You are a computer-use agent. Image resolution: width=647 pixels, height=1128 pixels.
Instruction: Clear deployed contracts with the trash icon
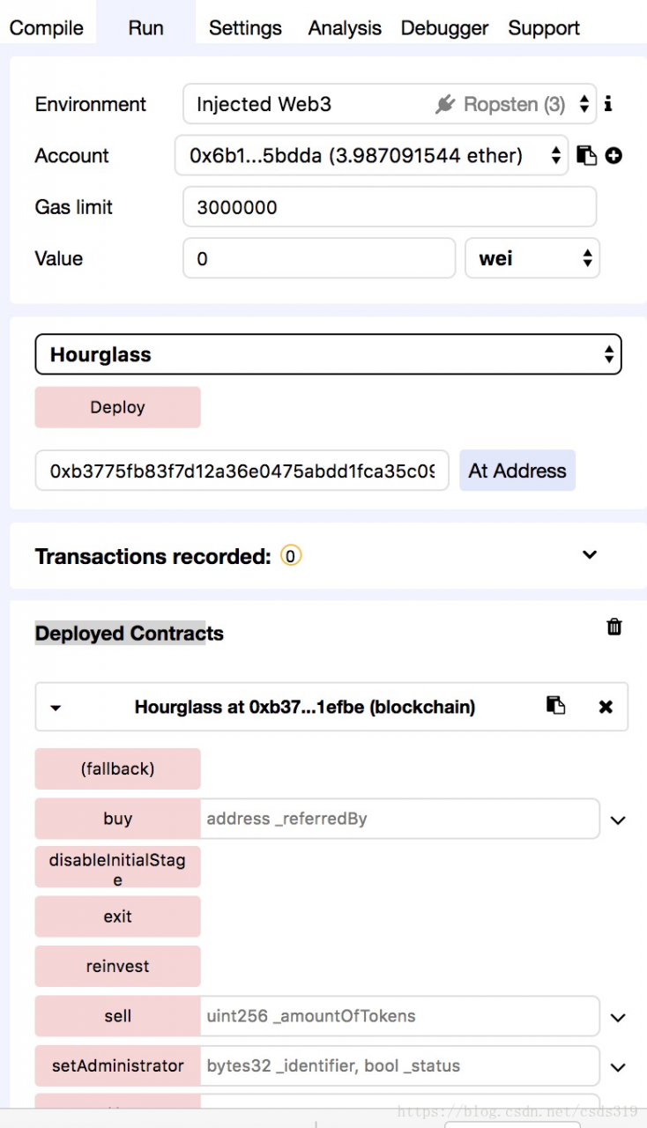(614, 627)
